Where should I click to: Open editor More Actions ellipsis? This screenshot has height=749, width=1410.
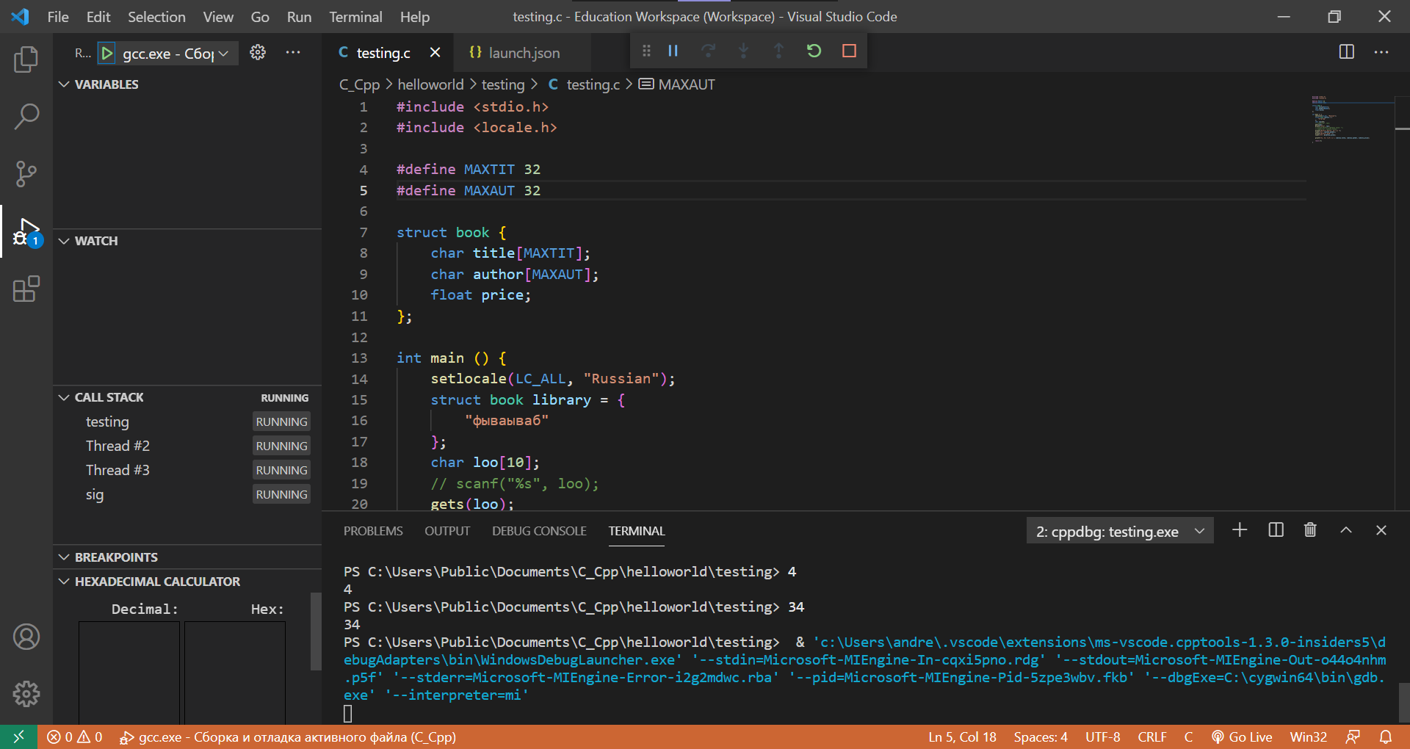pyautogui.click(x=1381, y=51)
